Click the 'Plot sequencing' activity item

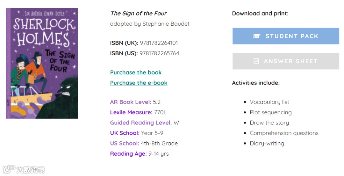click(270, 112)
